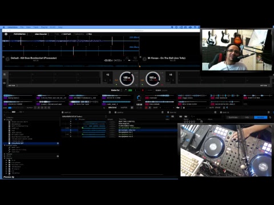Trigger first purple sampler slot top row
Image resolution: width=274 pixels, height=205 pixels.
click(5, 98)
